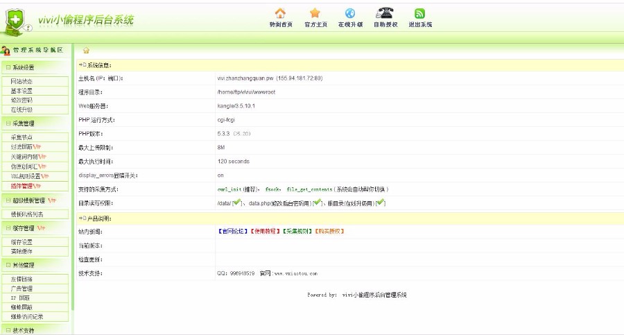Open the red 使用教程 link
The width and height of the screenshot is (624, 335).
click(x=265, y=231)
